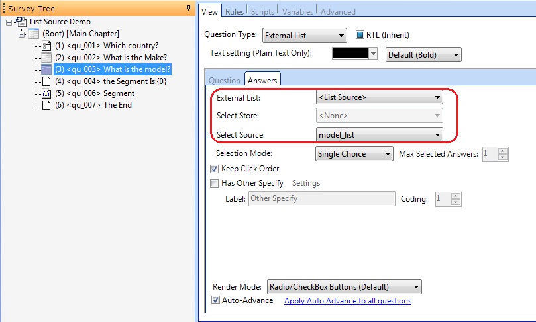Select the qu_006 Segment tree row
The image size is (536, 322).
[95, 93]
